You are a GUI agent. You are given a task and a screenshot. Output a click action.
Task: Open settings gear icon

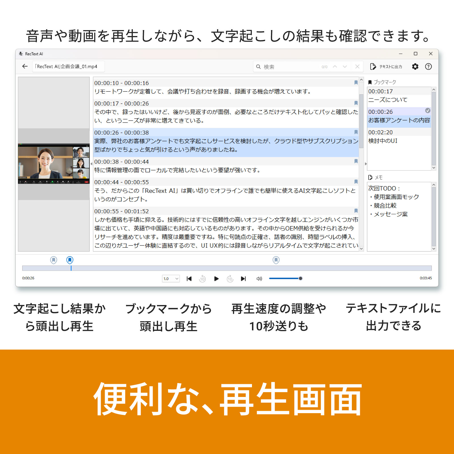pos(415,67)
